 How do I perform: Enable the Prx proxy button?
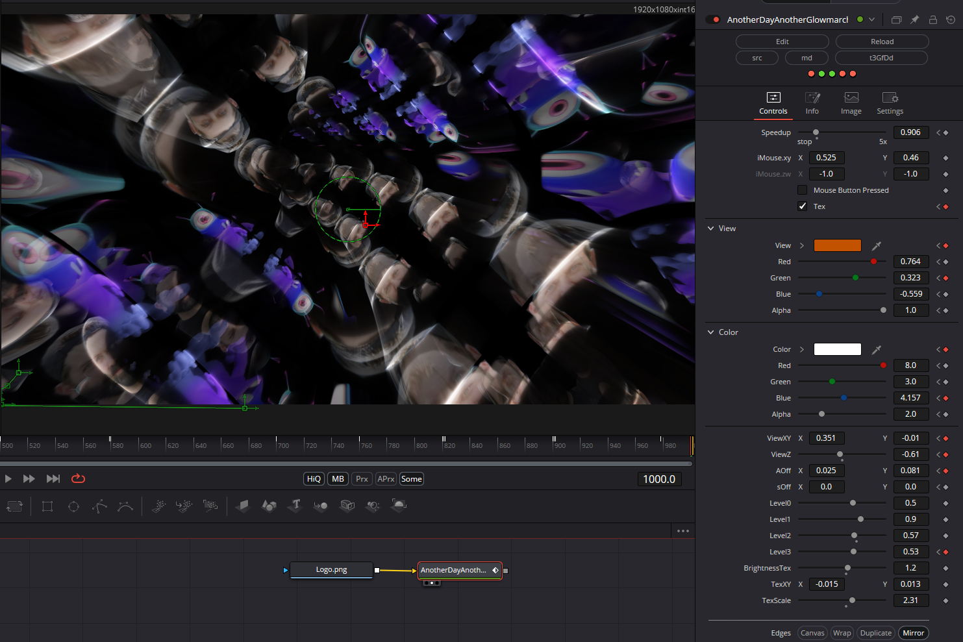(x=362, y=479)
